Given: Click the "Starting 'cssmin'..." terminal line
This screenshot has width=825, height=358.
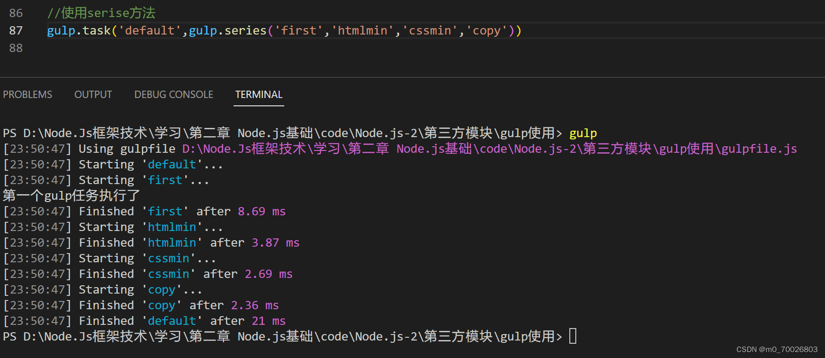Looking at the screenshot, I should (x=110, y=258).
